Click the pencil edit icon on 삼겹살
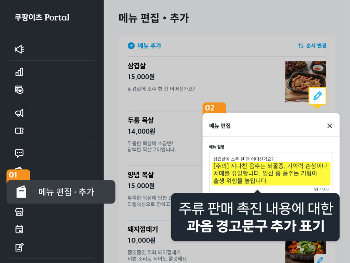 point(317,96)
